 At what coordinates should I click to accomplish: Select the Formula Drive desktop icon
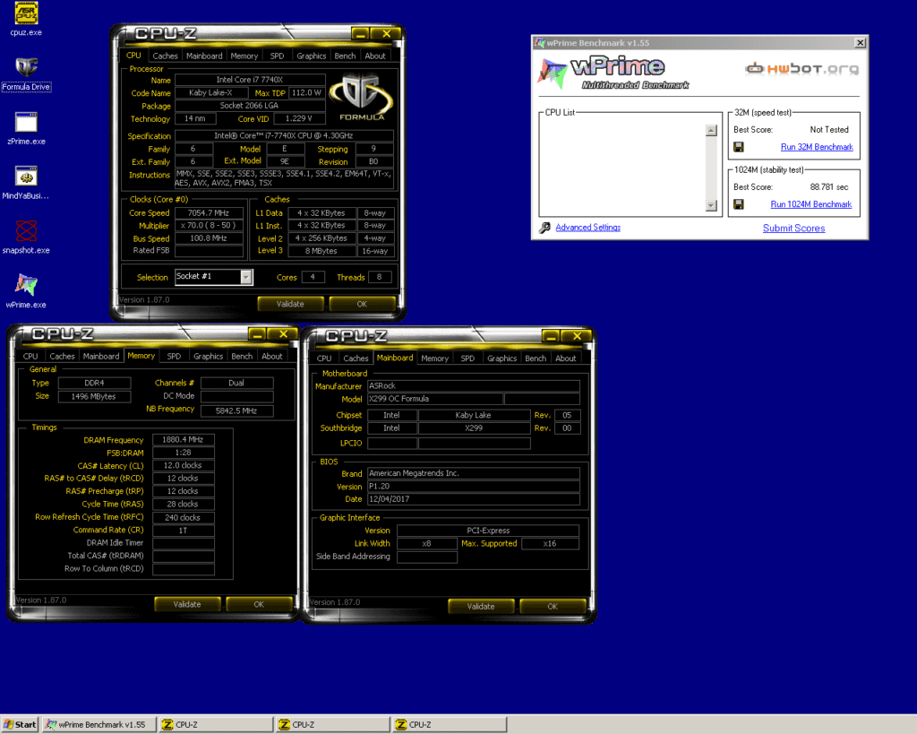coord(26,73)
